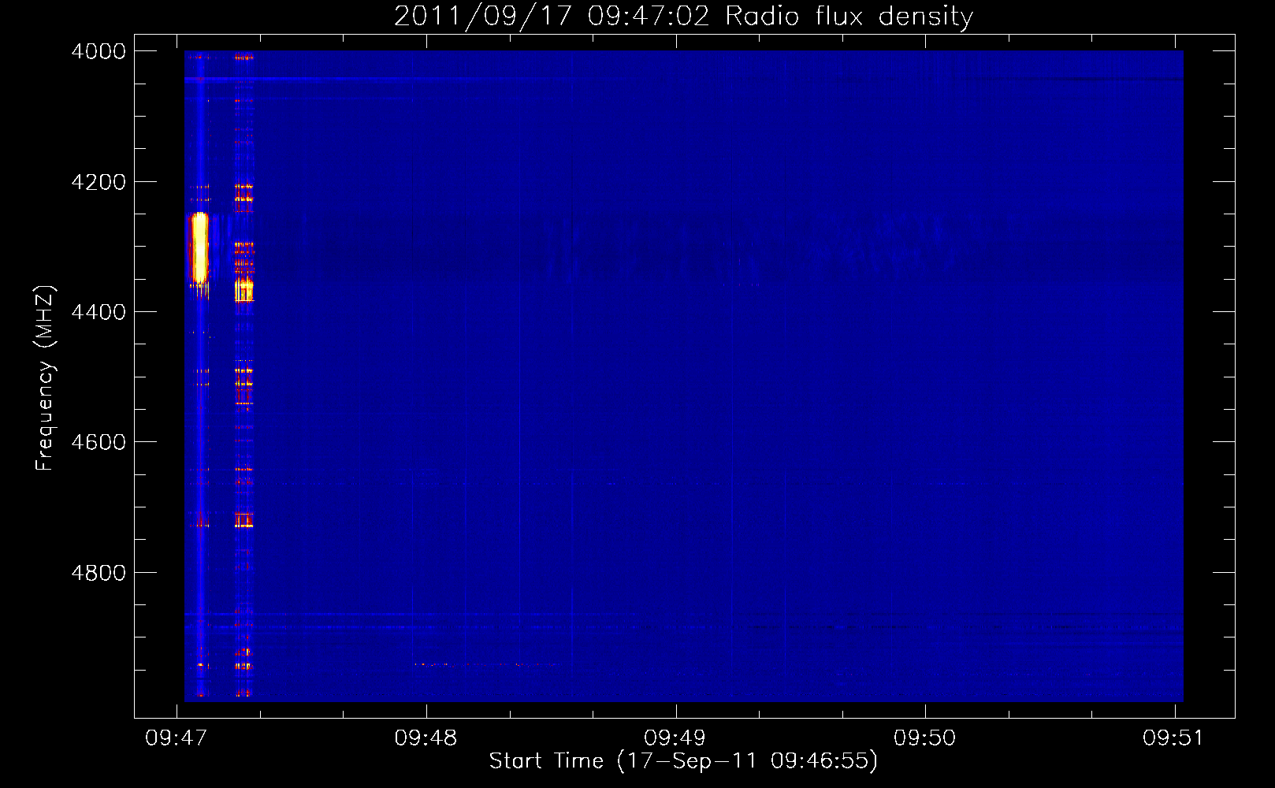
Task: Click the 09:51 time tick label
Action: pos(1174,738)
